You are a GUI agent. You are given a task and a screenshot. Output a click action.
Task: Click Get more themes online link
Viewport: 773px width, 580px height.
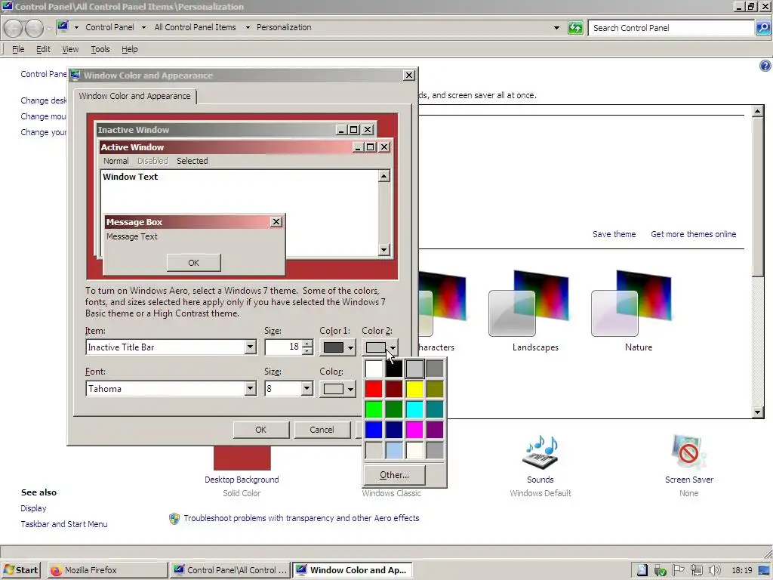[693, 234]
